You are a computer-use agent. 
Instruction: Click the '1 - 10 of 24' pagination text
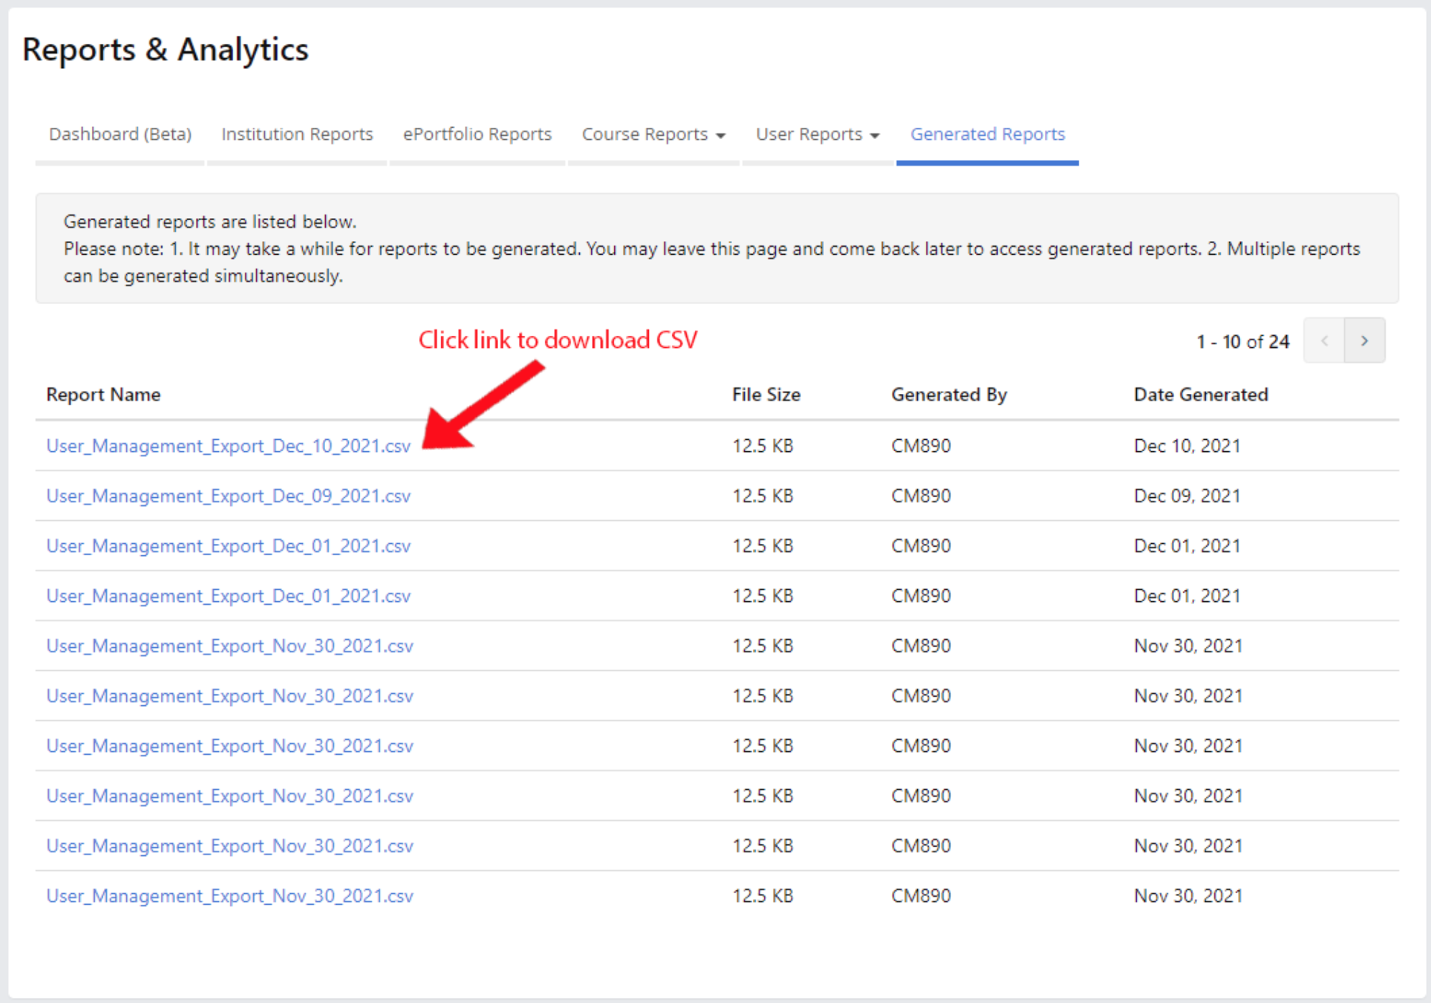pos(1242,342)
